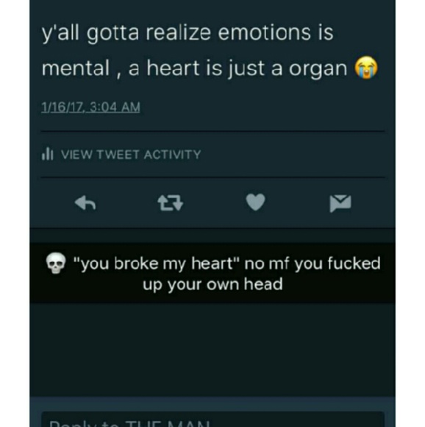Click the word "organ" before the emoji
Screen dimensions: 425x427
pos(318,69)
